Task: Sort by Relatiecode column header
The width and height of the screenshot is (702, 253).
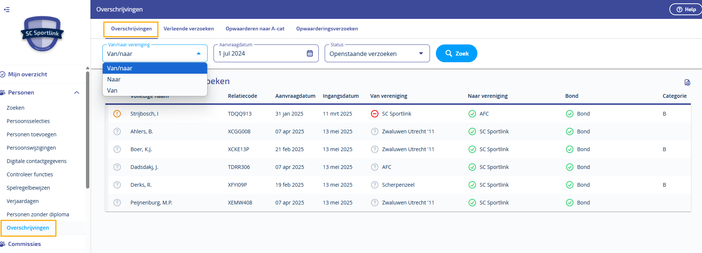Action: coord(242,96)
